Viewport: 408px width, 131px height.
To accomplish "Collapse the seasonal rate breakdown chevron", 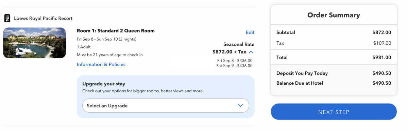I will pos(251,52).
